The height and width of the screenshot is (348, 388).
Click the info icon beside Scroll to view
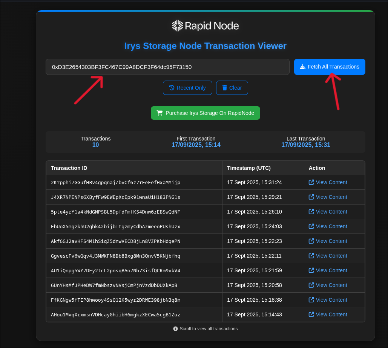(x=175, y=329)
